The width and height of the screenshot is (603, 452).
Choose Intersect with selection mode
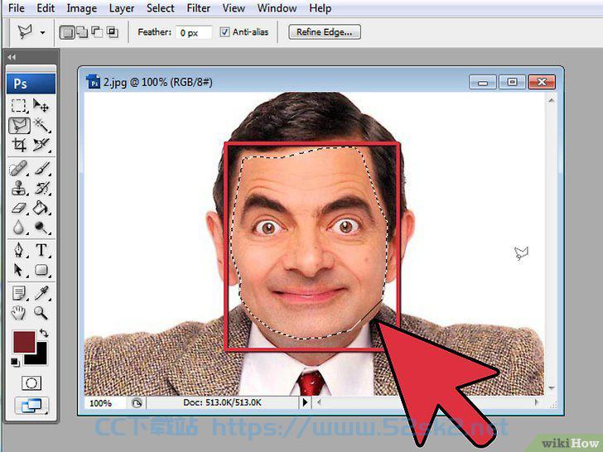(112, 32)
